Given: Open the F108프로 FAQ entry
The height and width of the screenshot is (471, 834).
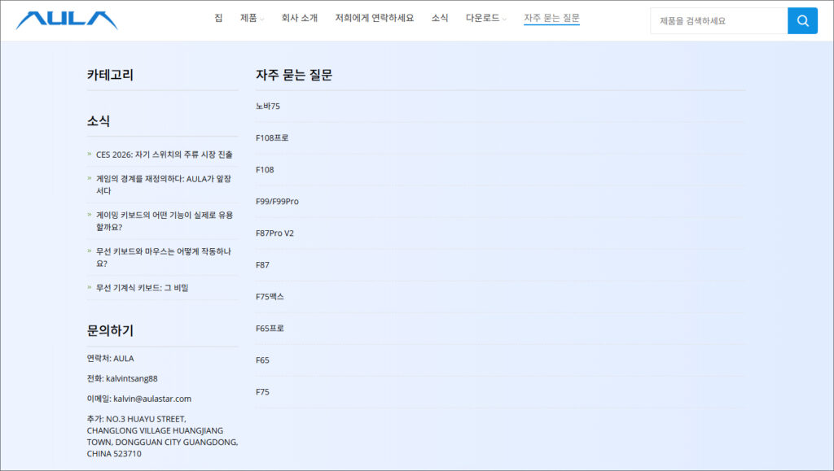Looking at the screenshot, I should (x=272, y=138).
